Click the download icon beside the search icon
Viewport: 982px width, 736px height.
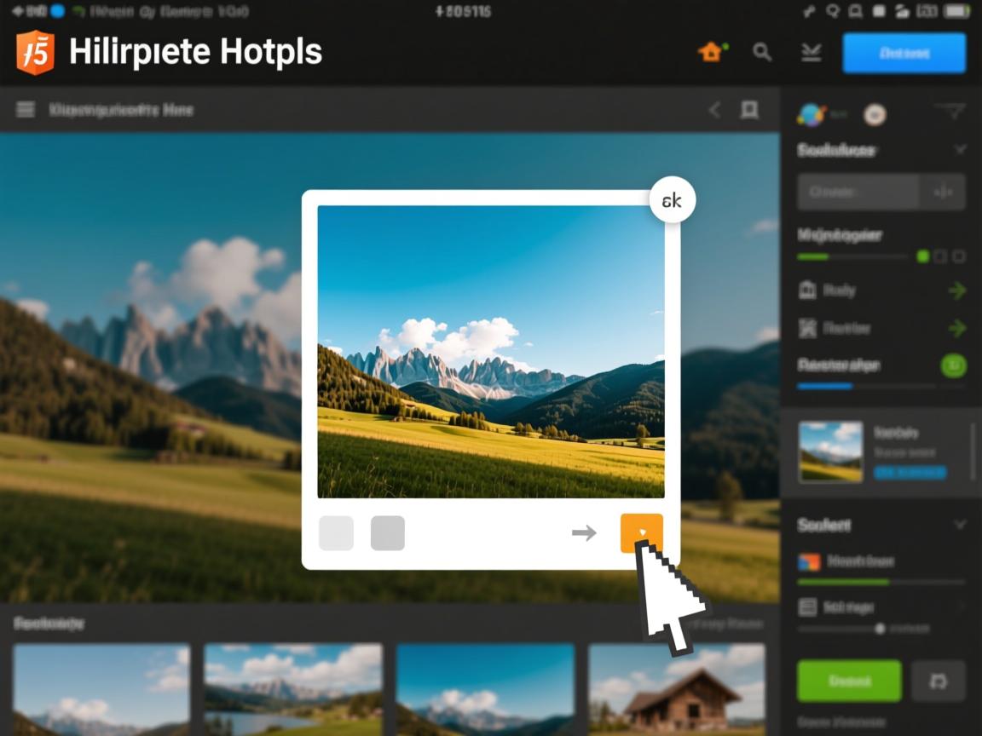[x=811, y=53]
